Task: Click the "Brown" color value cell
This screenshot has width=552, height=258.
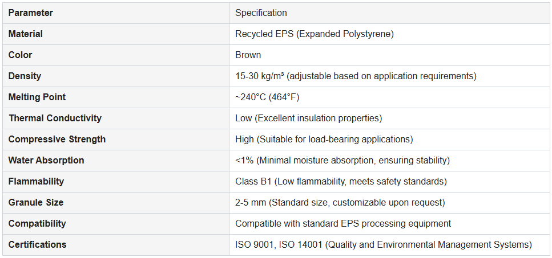Action: point(248,55)
